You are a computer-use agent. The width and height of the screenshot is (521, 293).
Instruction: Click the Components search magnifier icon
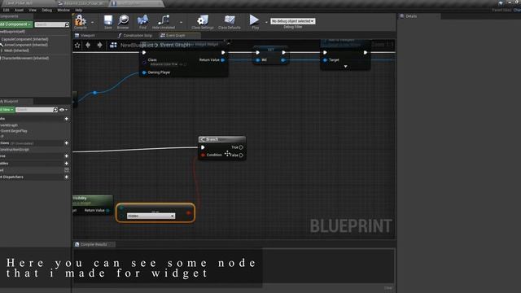[x=67, y=24]
